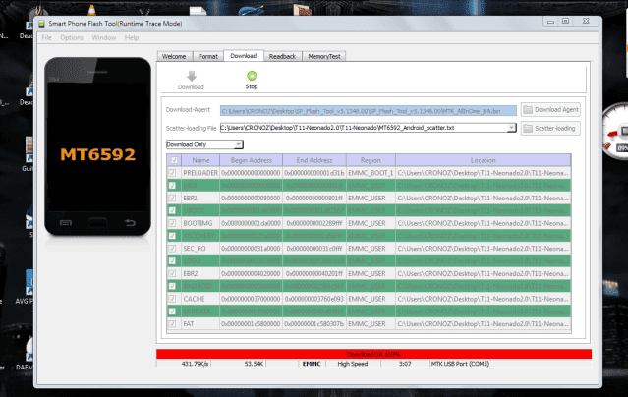The width and height of the screenshot is (628, 397).
Task: Toggle the EBR2 row checkbox
Action: pos(172,273)
